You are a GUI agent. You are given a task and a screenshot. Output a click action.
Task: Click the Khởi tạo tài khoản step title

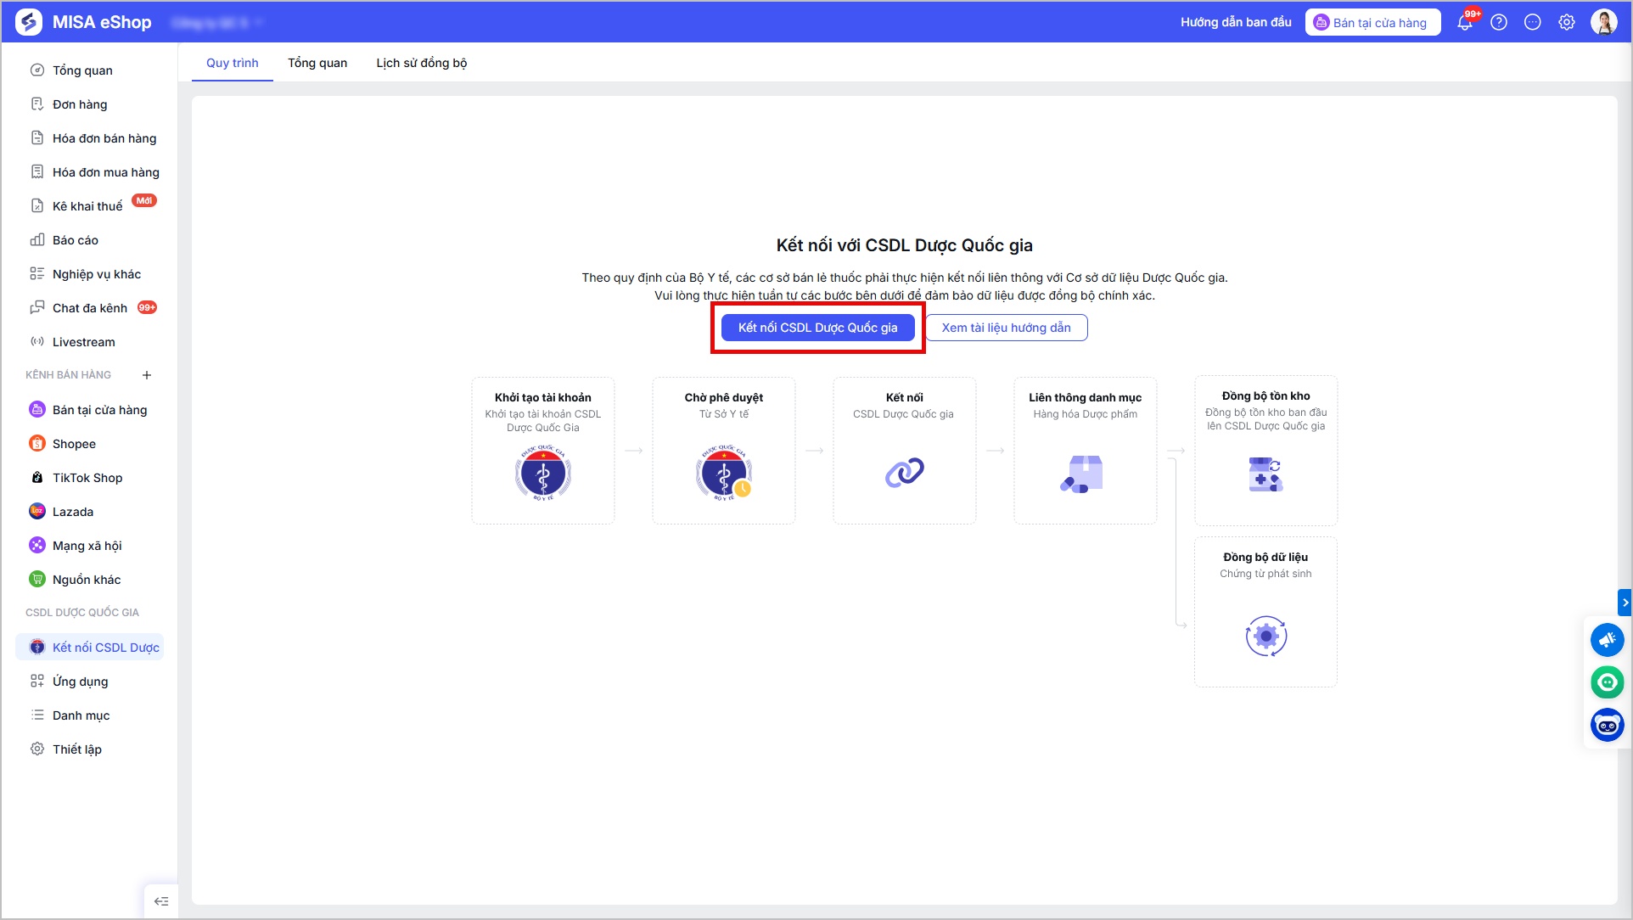[x=543, y=397]
